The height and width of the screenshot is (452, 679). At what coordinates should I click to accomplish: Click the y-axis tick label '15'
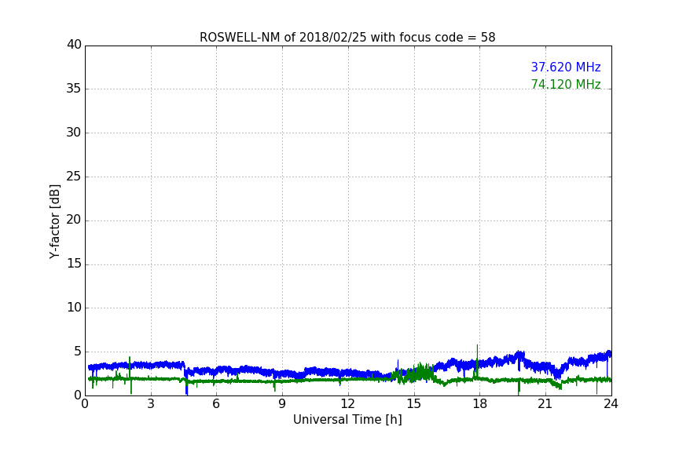(74, 264)
